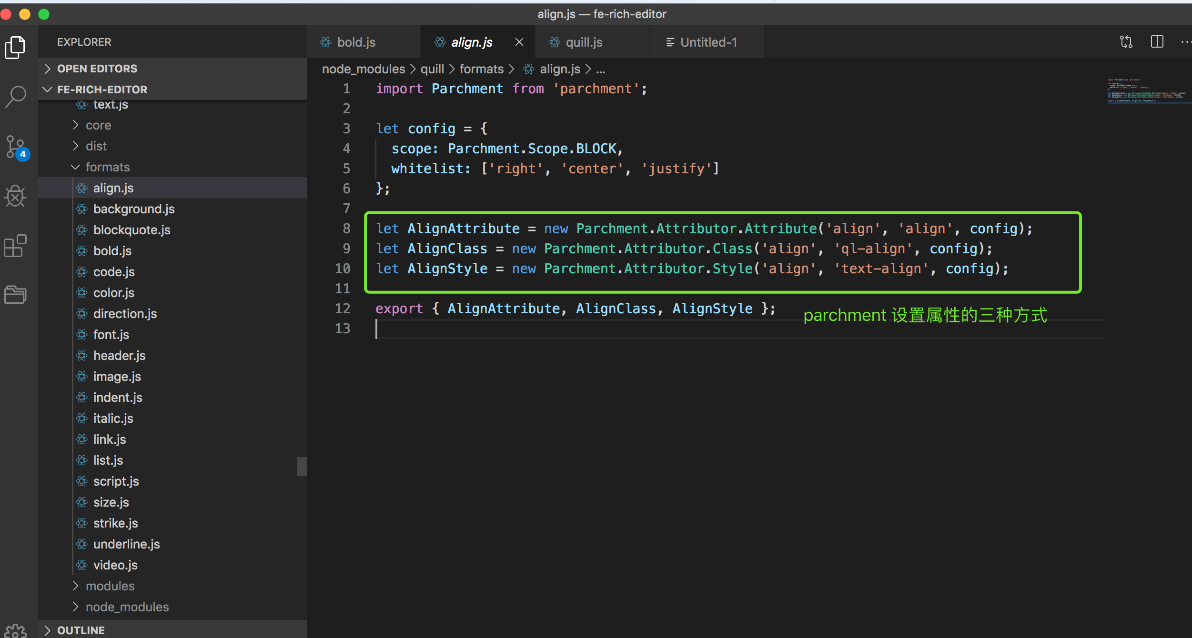Close the align.js tab
The height and width of the screenshot is (638, 1192).
point(519,42)
